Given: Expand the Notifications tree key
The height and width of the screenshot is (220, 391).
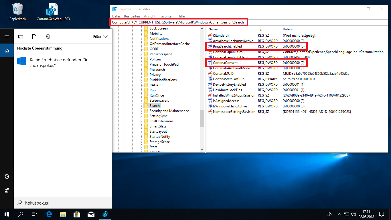Looking at the screenshot, I should click(141, 39).
